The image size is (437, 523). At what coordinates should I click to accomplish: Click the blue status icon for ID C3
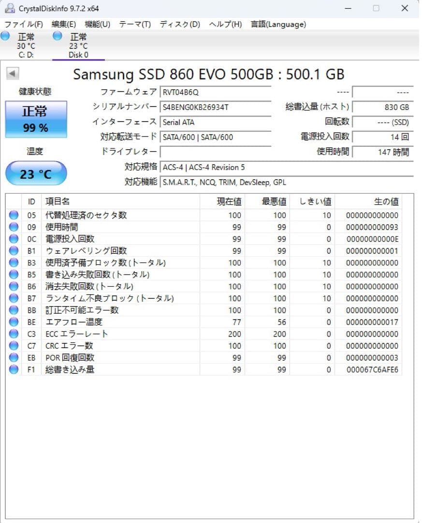click(x=14, y=334)
